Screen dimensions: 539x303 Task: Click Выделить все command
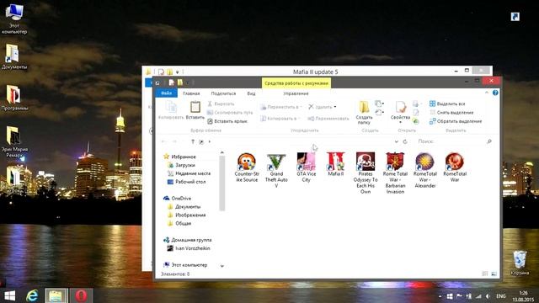447,104
